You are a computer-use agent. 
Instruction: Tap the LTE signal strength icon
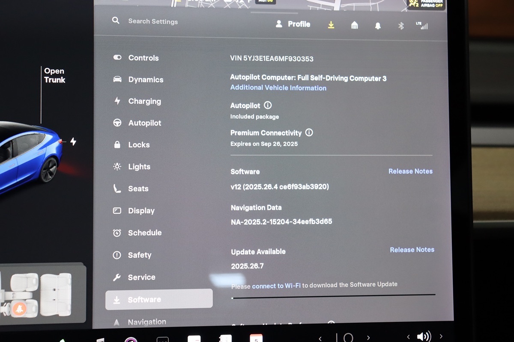422,26
